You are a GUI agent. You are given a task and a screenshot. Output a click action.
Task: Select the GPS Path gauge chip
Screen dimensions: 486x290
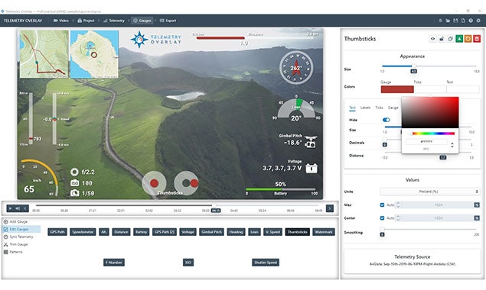pyautogui.click(x=57, y=232)
